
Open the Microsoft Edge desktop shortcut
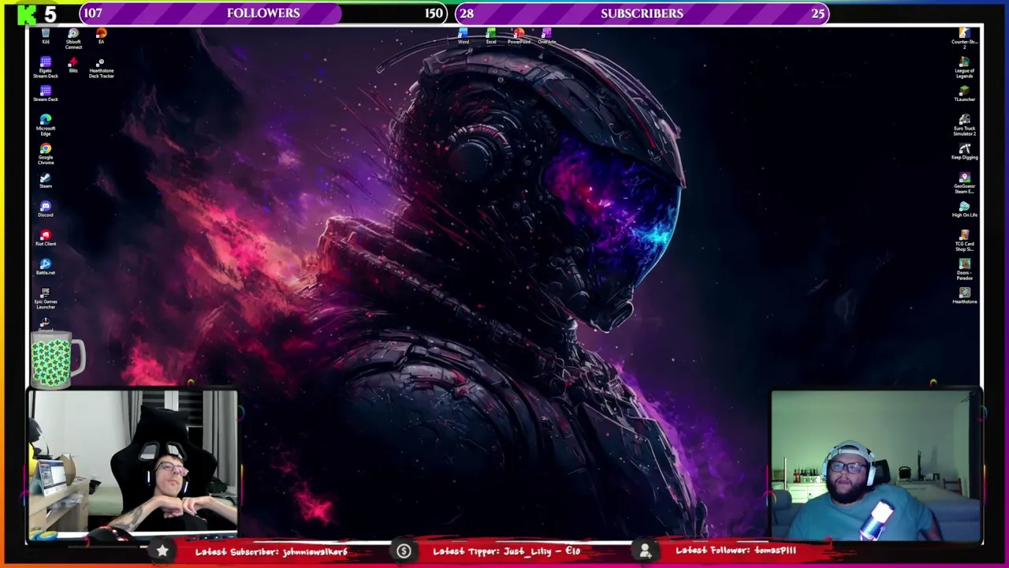click(46, 125)
